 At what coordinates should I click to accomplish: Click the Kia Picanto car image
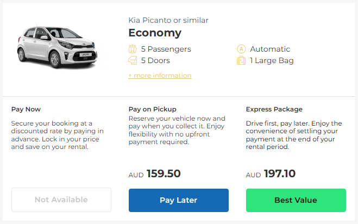[x=57, y=47]
